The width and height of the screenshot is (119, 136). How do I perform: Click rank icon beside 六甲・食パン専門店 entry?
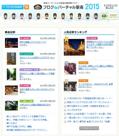(x=65, y=121)
